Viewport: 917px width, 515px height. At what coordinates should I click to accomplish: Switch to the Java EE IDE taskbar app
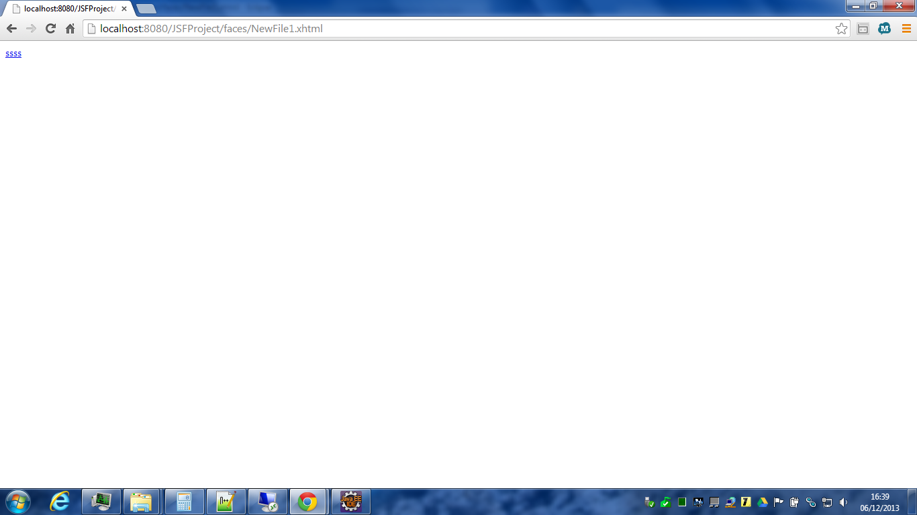point(351,502)
